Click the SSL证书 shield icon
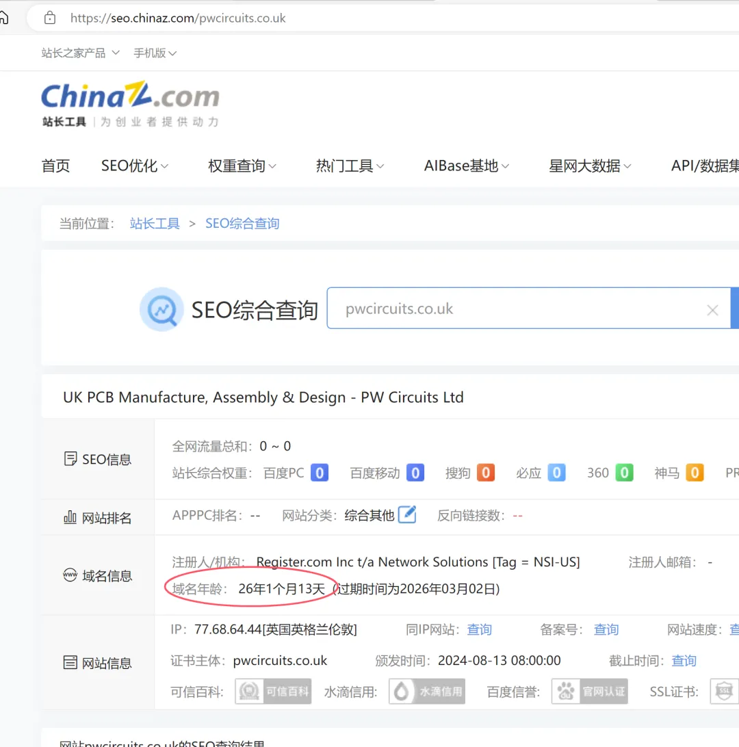 (724, 692)
